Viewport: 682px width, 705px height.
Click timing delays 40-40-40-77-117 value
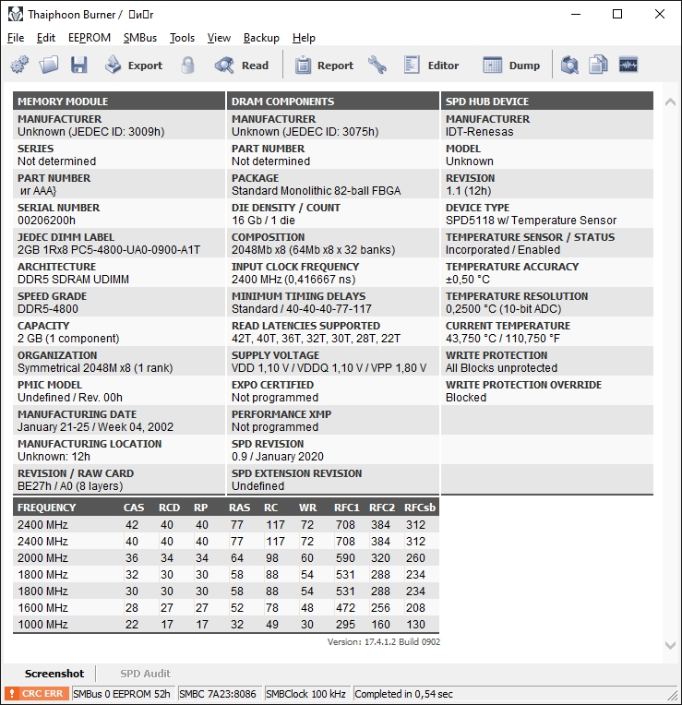pos(302,309)
